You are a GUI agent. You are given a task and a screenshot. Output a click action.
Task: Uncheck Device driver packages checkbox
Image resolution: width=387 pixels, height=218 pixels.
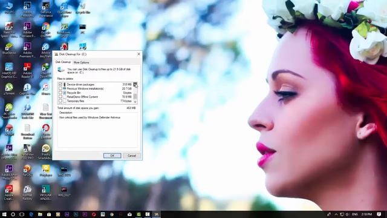coord(60,85)
